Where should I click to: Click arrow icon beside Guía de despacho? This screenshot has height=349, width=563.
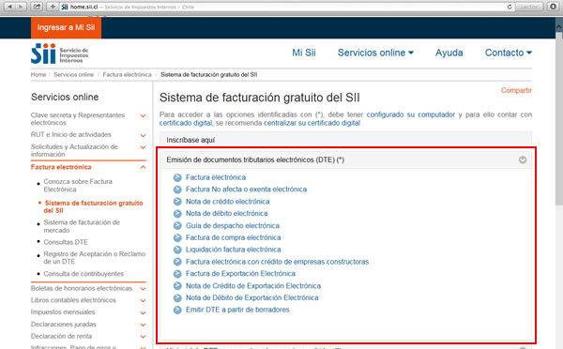[x=177, y=226]
